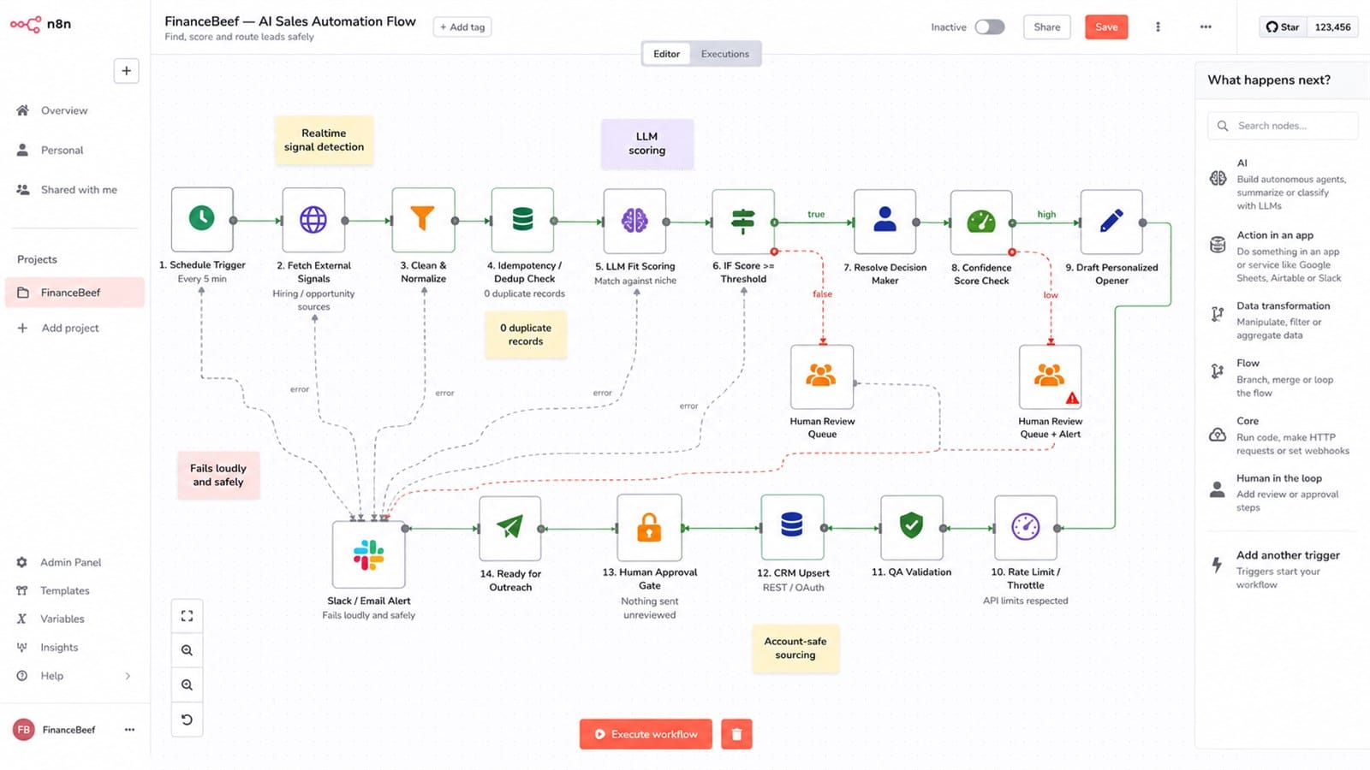Image resolution: width=1370 pixels, height=770 pixels.
Task: Click the Share button
Action: tap(1046, 27)
